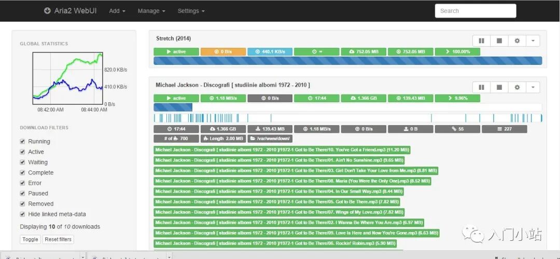
Task: Select file 08. Maria (You Were the Only One).mp3
Action: [292, 181]
